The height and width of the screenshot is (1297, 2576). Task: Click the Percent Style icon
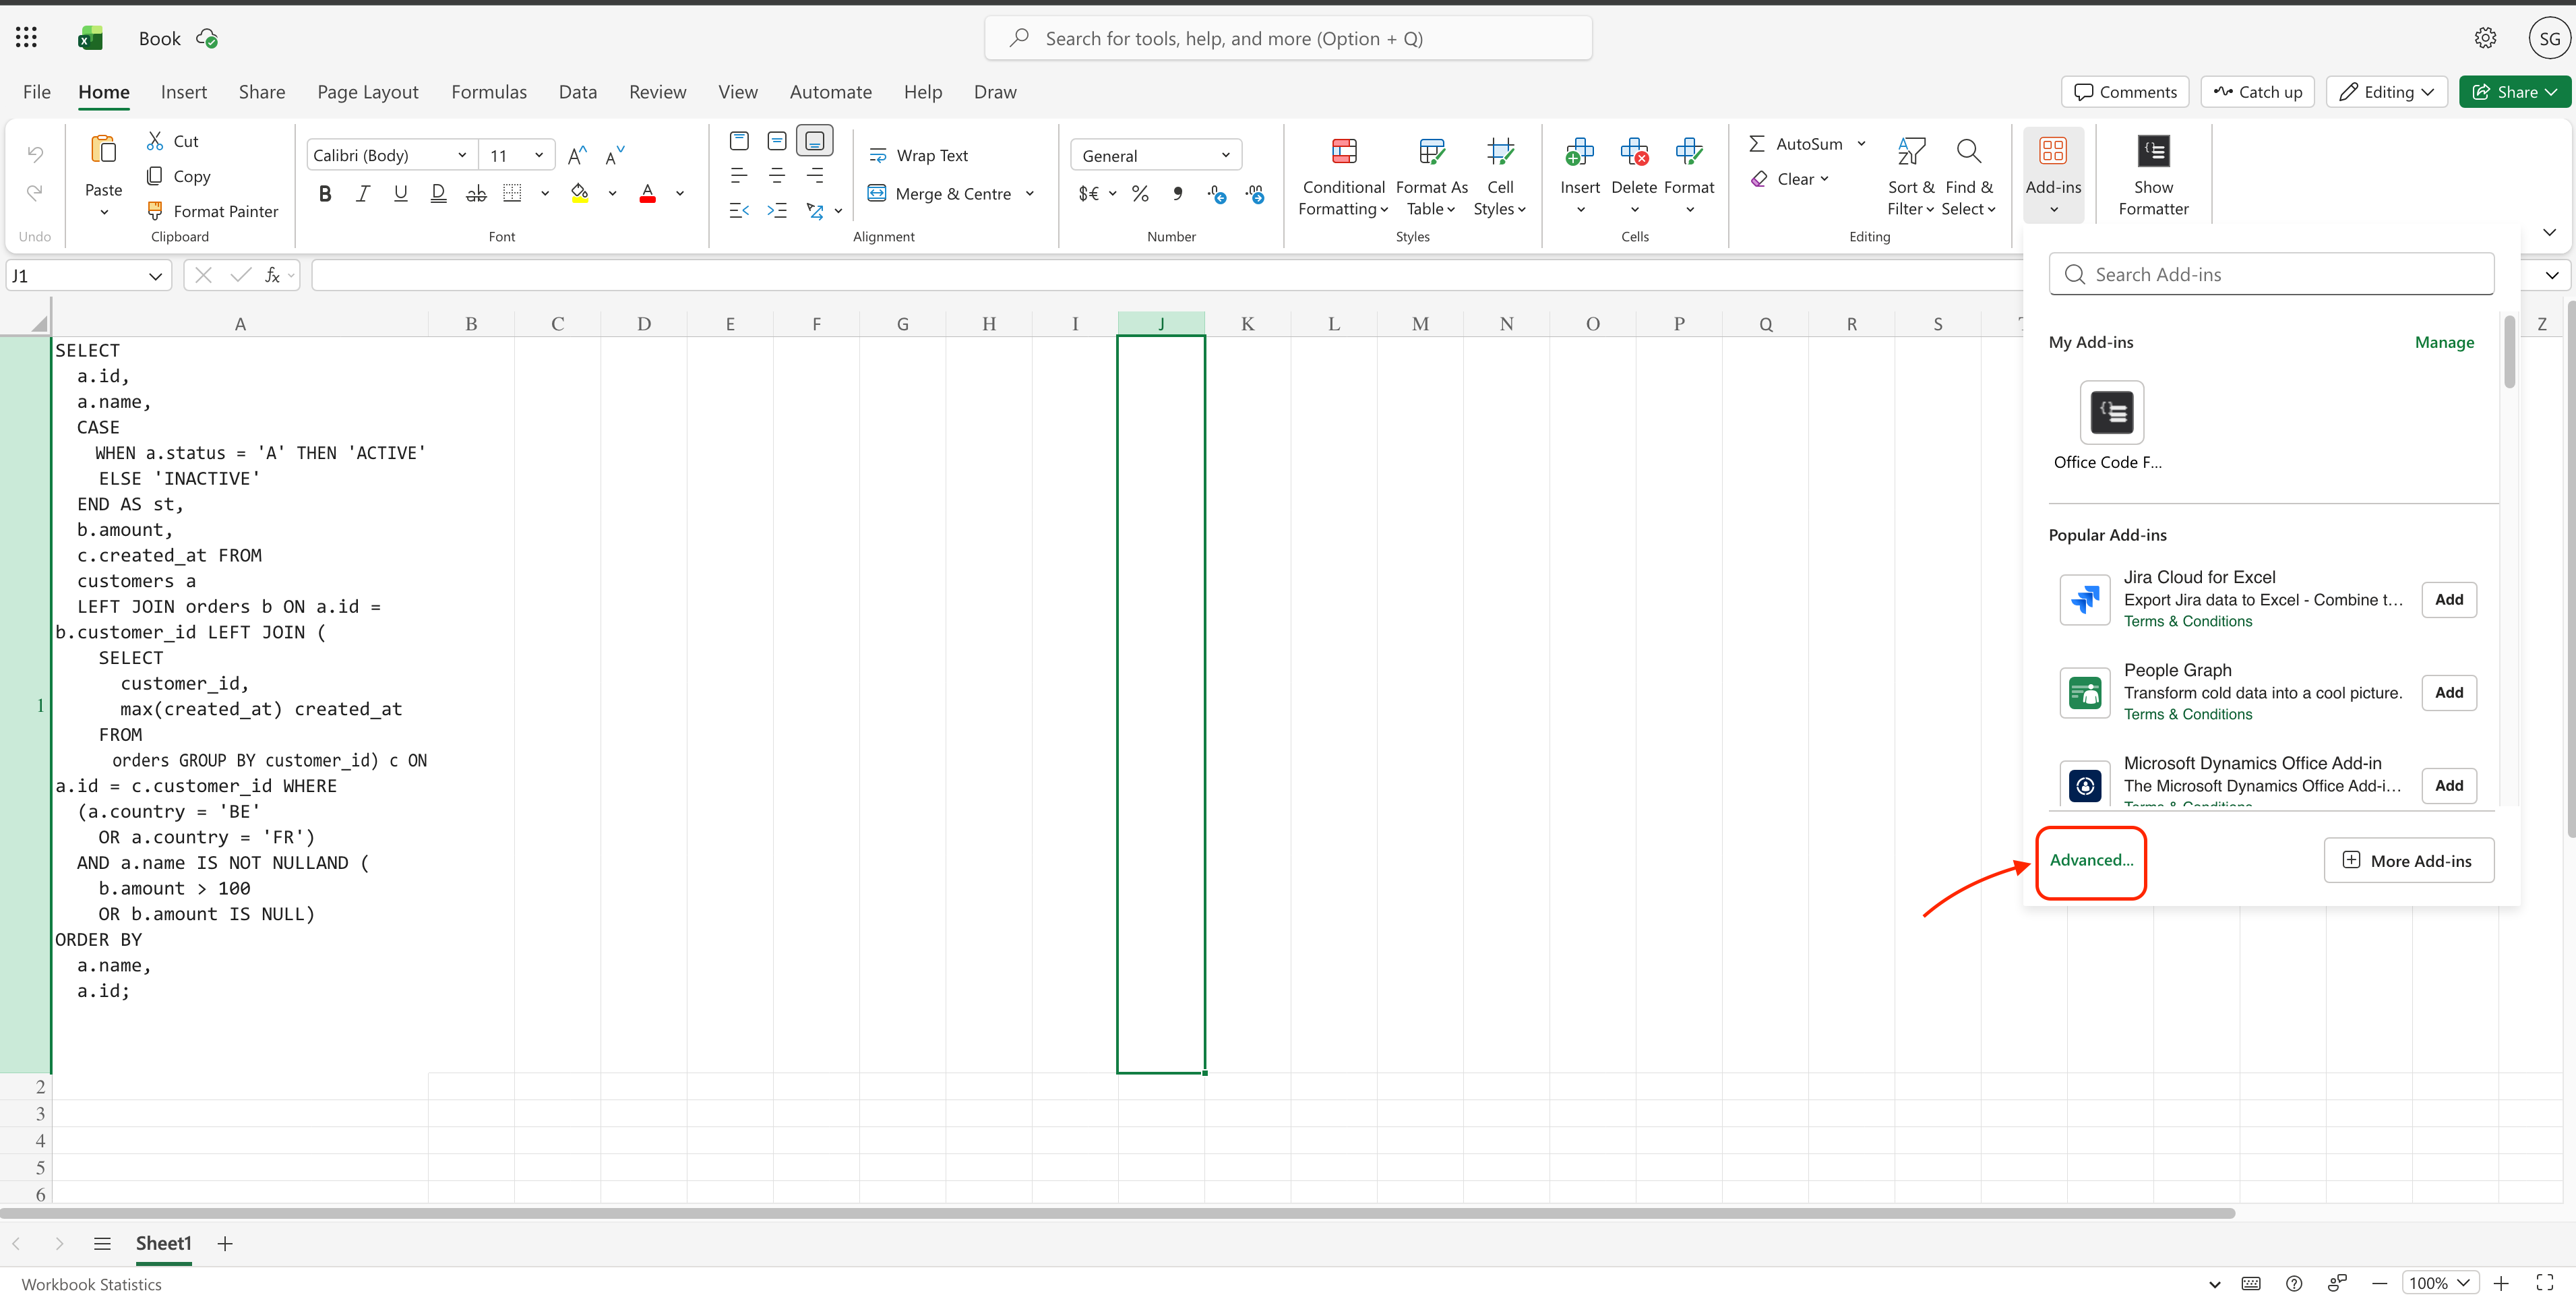tap(1139, 193)
